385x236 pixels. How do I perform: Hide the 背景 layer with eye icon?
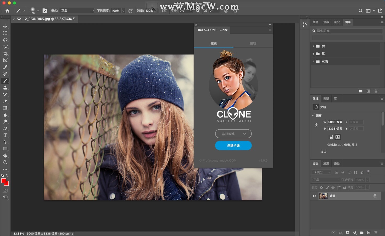[x=314, y=196]
